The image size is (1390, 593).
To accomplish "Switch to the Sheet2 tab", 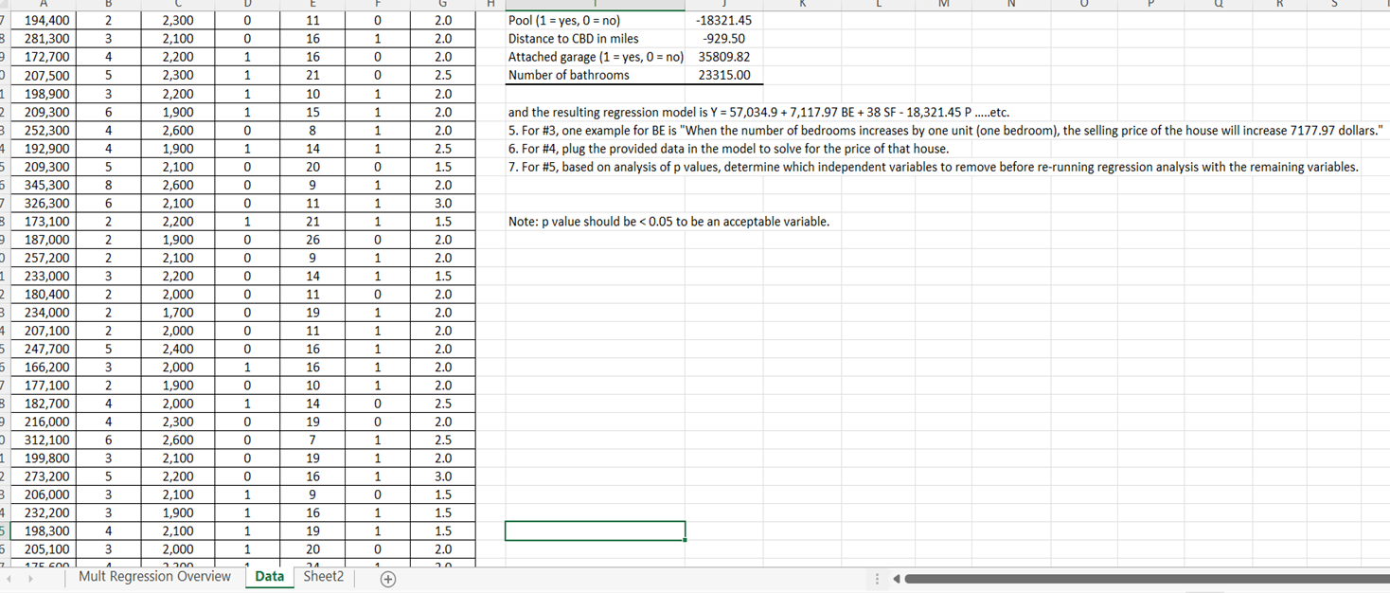I will 323,576.
